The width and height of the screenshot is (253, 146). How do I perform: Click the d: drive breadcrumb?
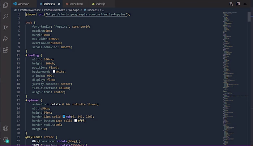[x=15, y=10]
